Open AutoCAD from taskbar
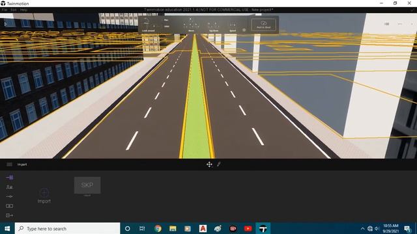417x234 pixels. tap(203, 228)
